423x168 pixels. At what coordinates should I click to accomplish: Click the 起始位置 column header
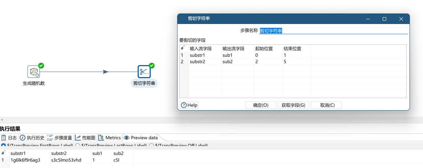[268, 48]
